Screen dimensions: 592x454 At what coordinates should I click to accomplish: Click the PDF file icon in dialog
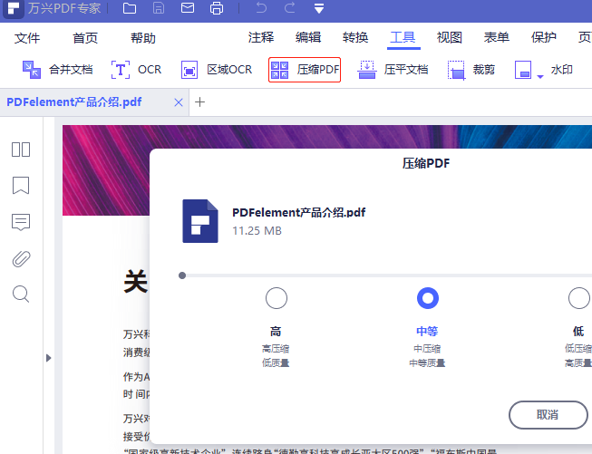point(200,221)
